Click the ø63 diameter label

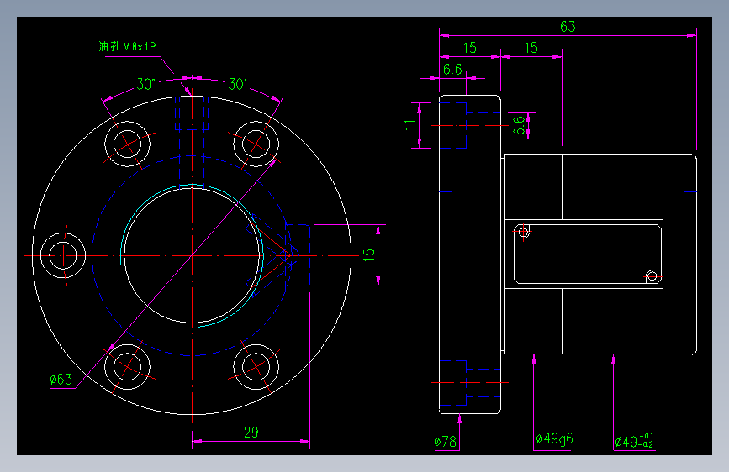61,380
